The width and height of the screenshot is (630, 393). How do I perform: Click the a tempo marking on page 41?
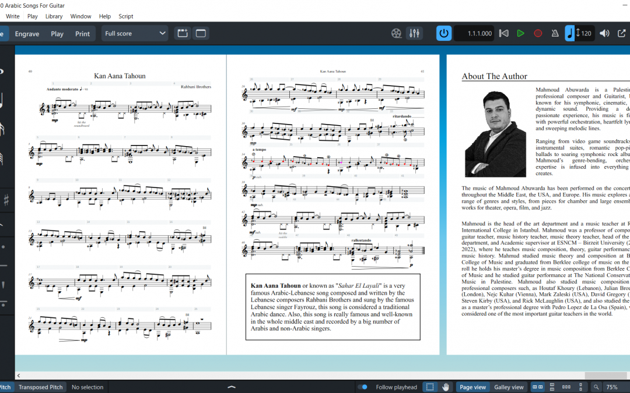259,150
